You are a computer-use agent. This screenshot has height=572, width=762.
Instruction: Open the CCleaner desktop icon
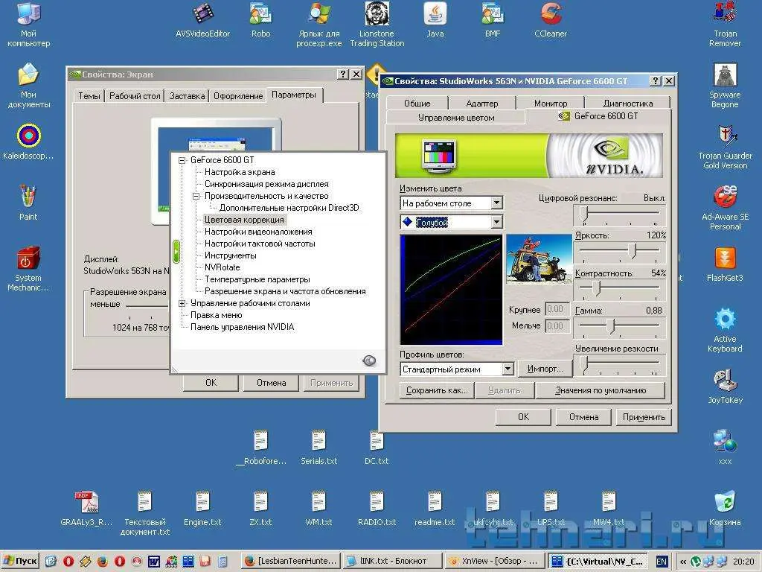(x=551, y=14)
